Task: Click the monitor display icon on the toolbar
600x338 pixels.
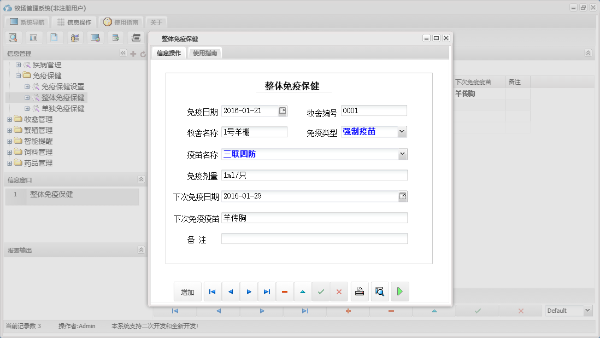Action: pos(96,37)
